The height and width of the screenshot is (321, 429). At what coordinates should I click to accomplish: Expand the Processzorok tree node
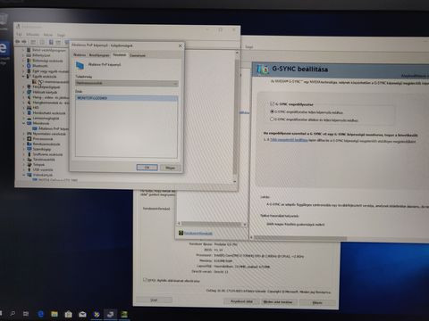pyautogui.click(x=24, y=139)
